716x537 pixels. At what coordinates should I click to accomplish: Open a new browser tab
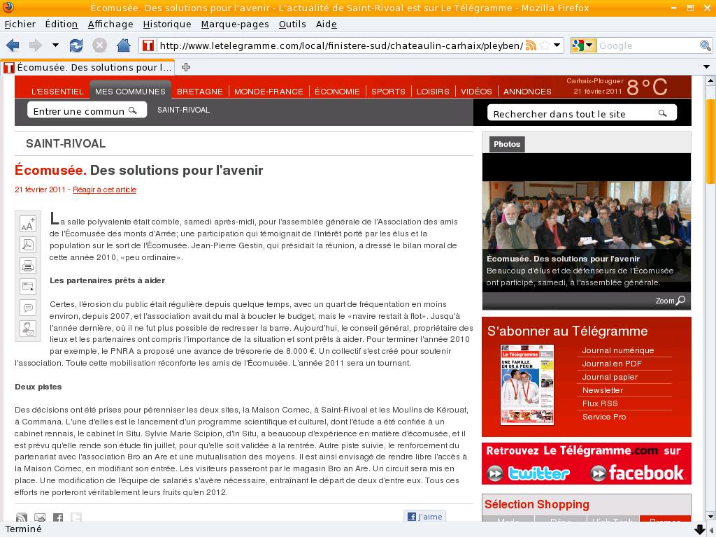tap(186, 67)
